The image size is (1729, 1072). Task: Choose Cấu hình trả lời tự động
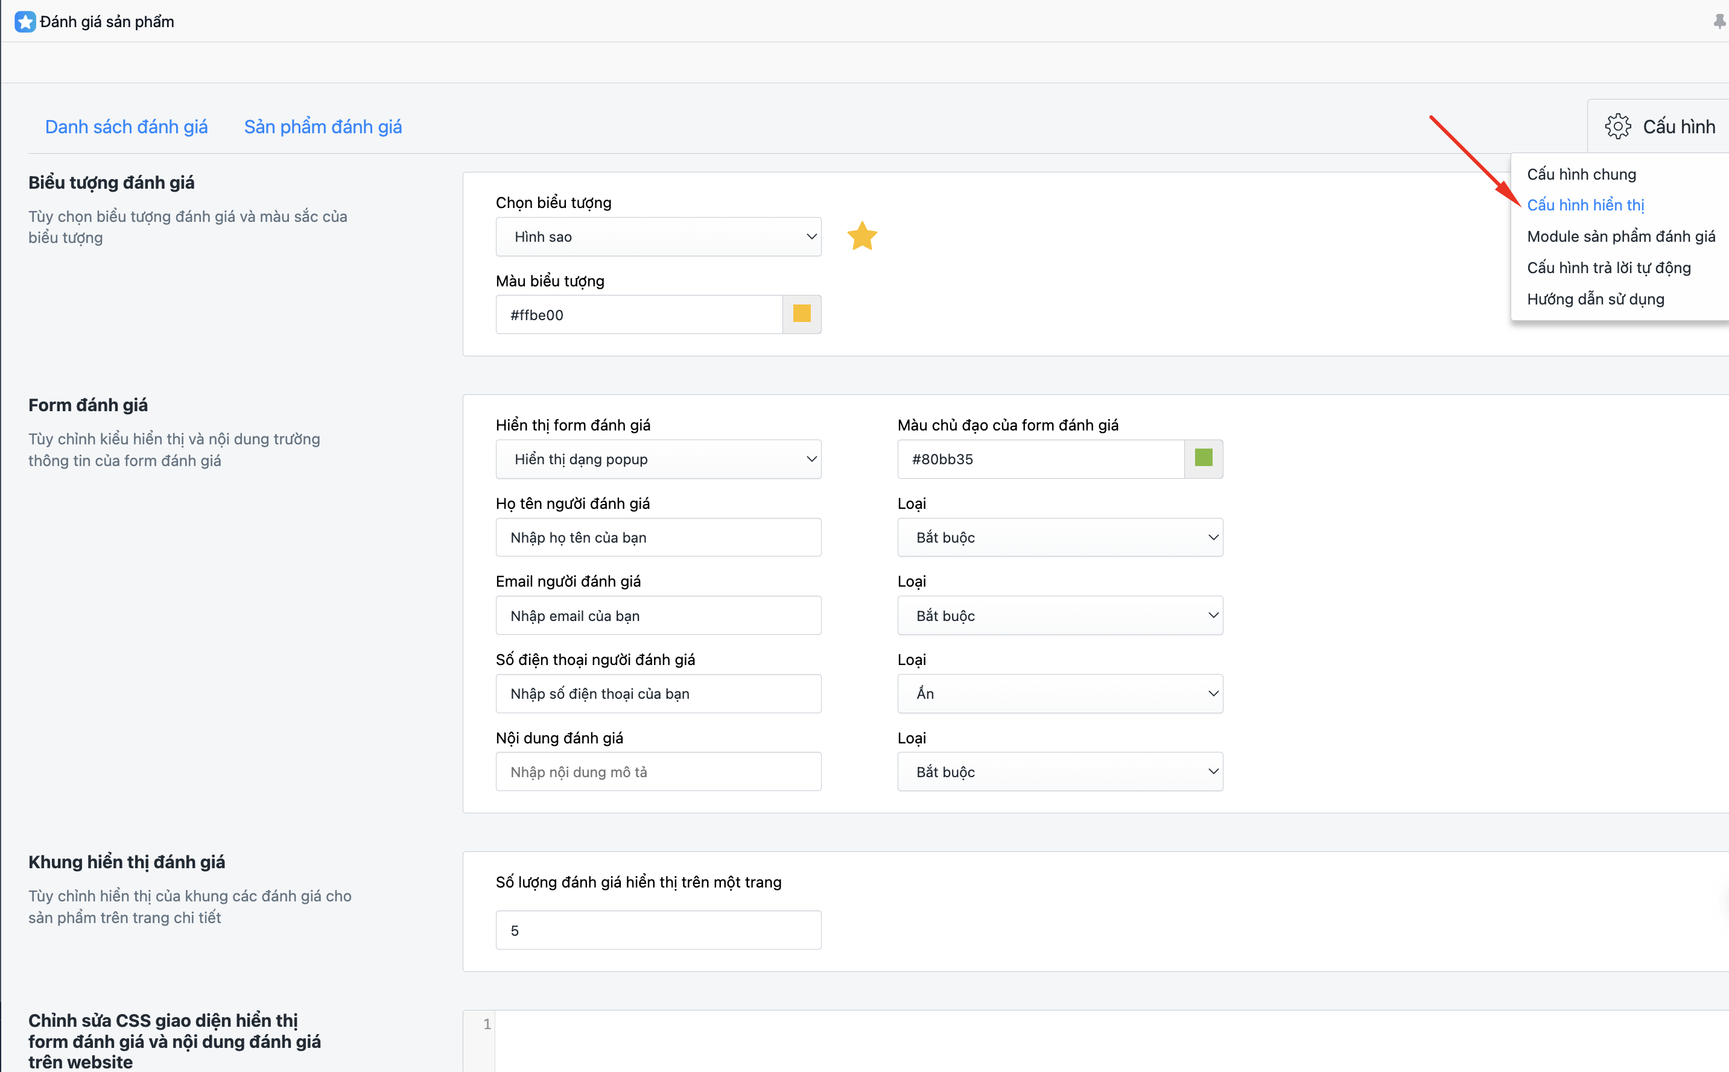tap(1608, 267)
